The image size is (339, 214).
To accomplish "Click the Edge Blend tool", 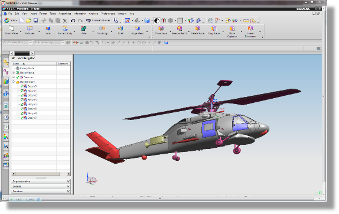I will click(x=138, y=30).
